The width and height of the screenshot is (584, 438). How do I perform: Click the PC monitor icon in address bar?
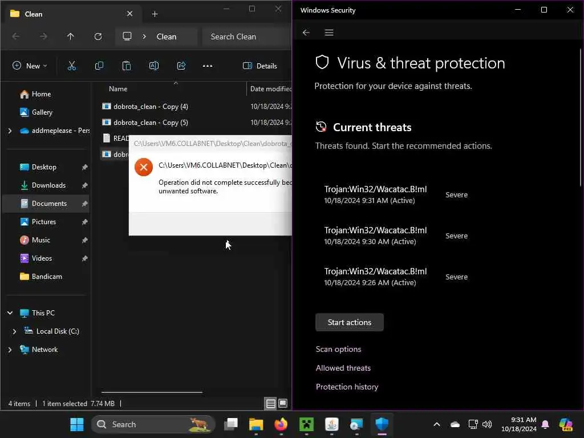[127, 36]
